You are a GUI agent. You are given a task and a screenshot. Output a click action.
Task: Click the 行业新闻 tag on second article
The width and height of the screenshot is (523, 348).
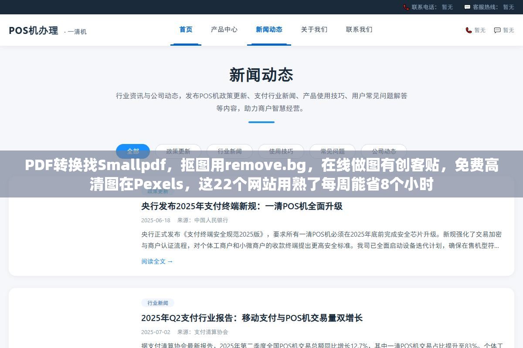(x=158, y=303)
